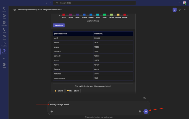Mark the response as Not Helpful
This screenshot has height=119, width=189.
point(73,91)
